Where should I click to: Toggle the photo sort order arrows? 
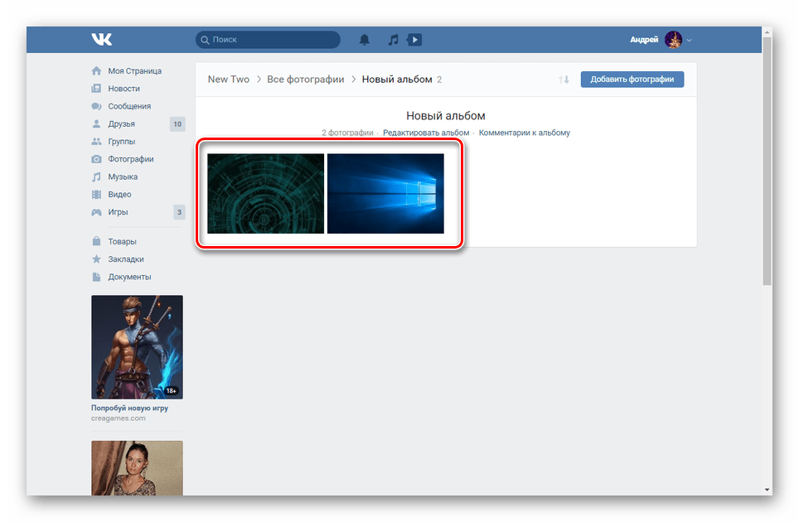[x=564, y=80]
